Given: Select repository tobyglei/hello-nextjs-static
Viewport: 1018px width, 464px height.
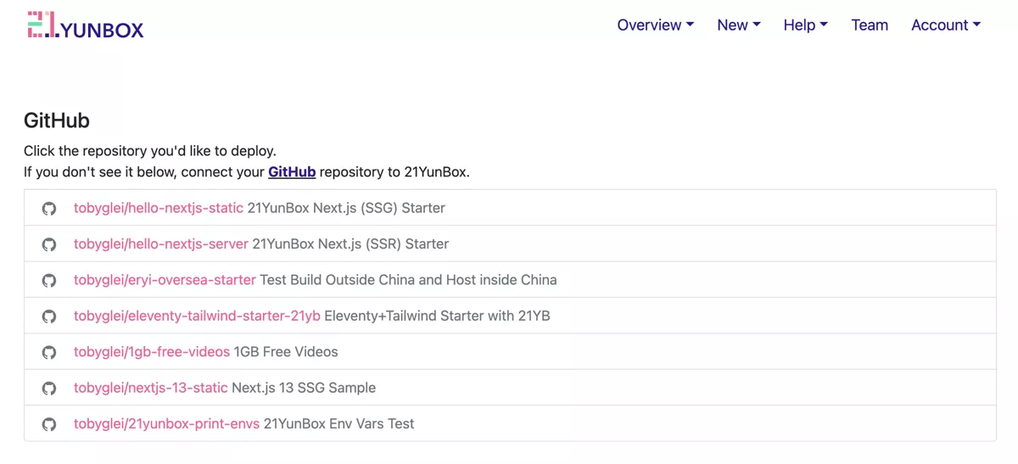Looking at the screenshot, I should click(x=159, y=208).
